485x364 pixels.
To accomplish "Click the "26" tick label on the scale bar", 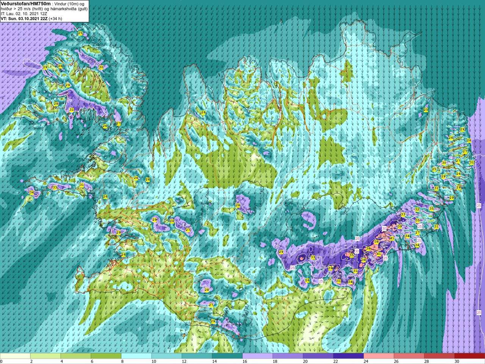I will [396, 361].
